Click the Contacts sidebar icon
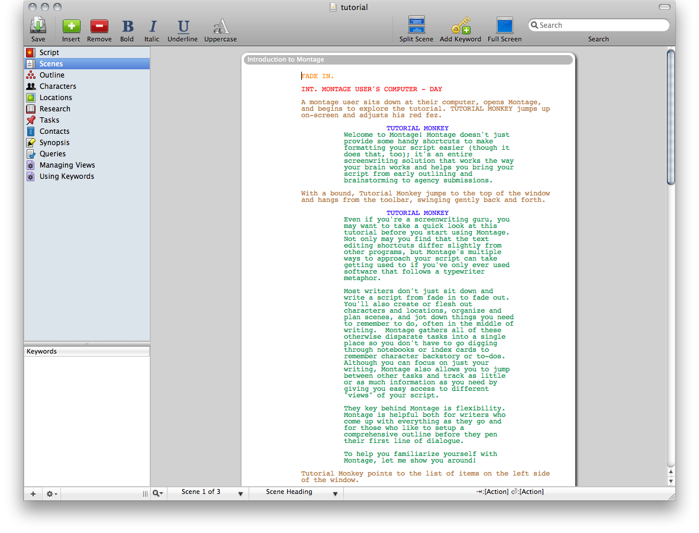Screen dimensions: 699x533 (31, 131)
